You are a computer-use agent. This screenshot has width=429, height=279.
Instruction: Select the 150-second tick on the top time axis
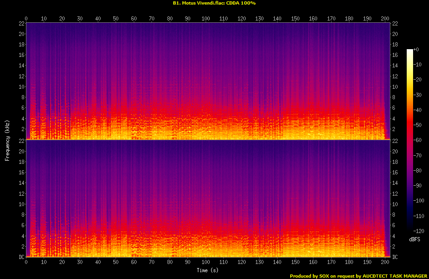pyautogui.click(x=295, y=19)
